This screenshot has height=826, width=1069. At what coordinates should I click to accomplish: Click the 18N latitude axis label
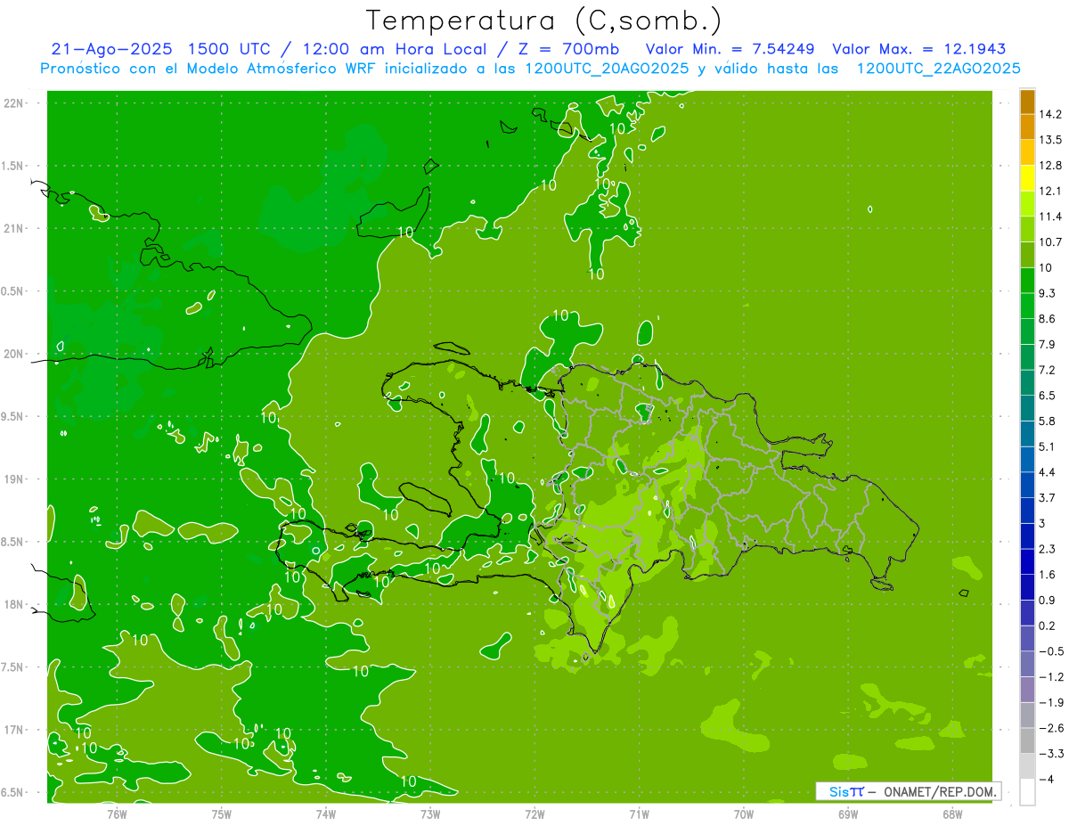click(x=12, y=605)
